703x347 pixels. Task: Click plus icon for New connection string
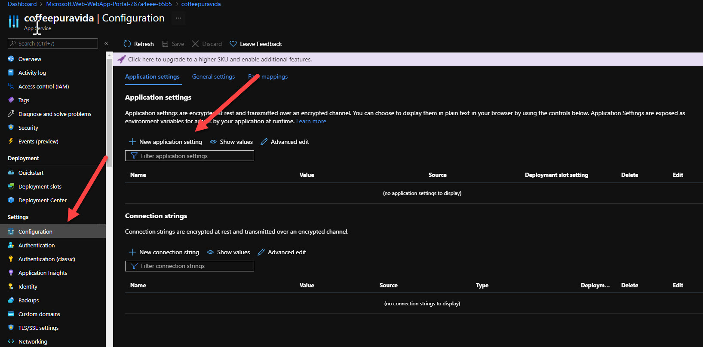(132, 252)
